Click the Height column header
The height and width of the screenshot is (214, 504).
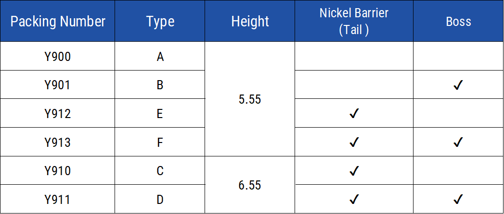(250, 22)
